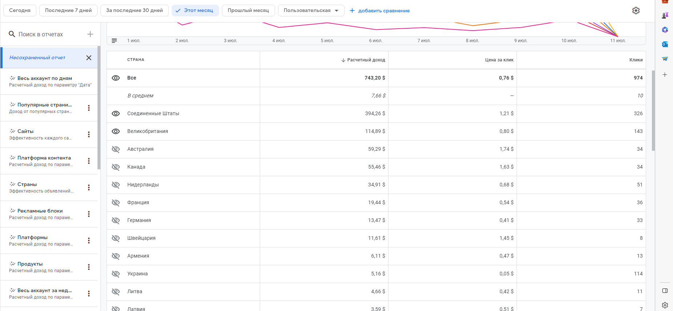The image size is (673, 311).
Task: Click the sidebar plus customize icon
Action: click(665, 74)
